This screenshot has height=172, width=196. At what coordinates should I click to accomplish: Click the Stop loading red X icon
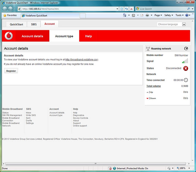(x=131, y=9)
